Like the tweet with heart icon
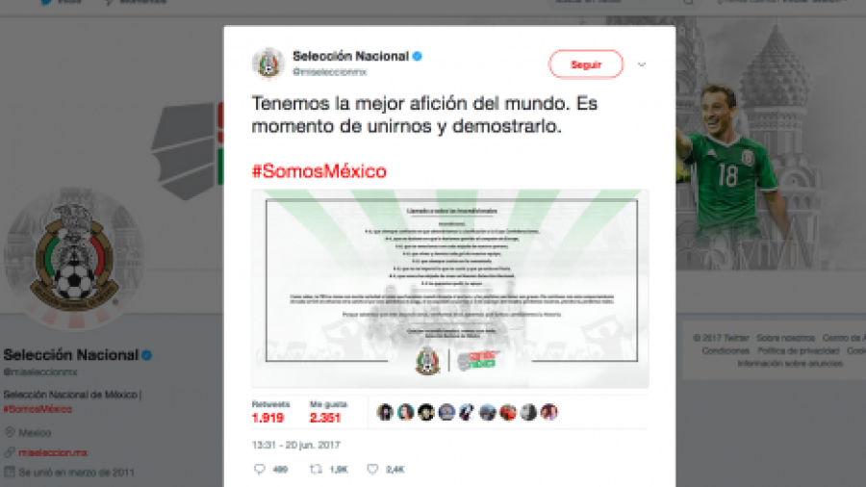Viewport: 866px width, 487px height. pos(372,470)
